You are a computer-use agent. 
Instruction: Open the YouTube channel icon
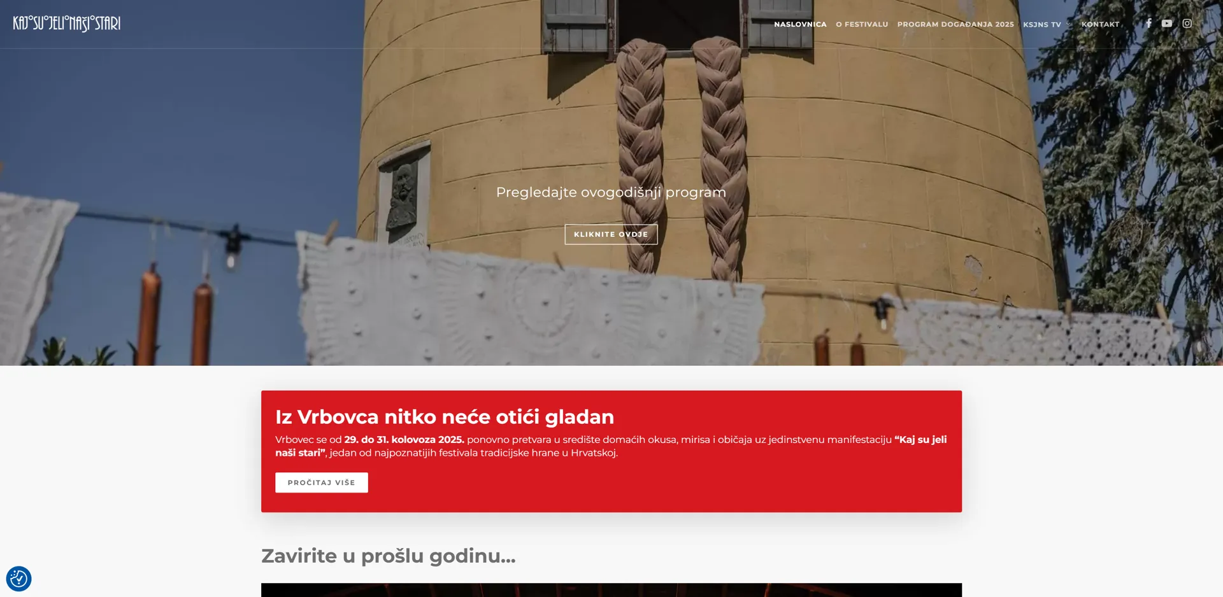[x=1166, y=24]
